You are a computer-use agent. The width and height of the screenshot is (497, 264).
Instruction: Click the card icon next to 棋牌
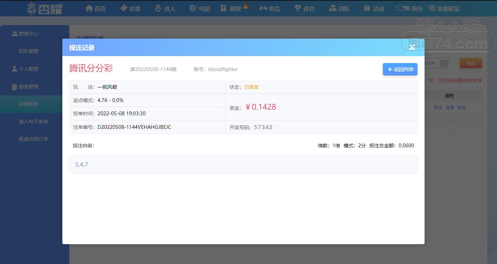pos(224,8)
